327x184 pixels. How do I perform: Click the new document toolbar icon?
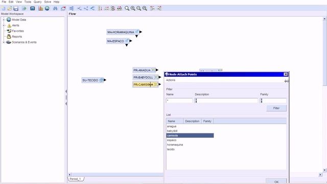[4, 8]
